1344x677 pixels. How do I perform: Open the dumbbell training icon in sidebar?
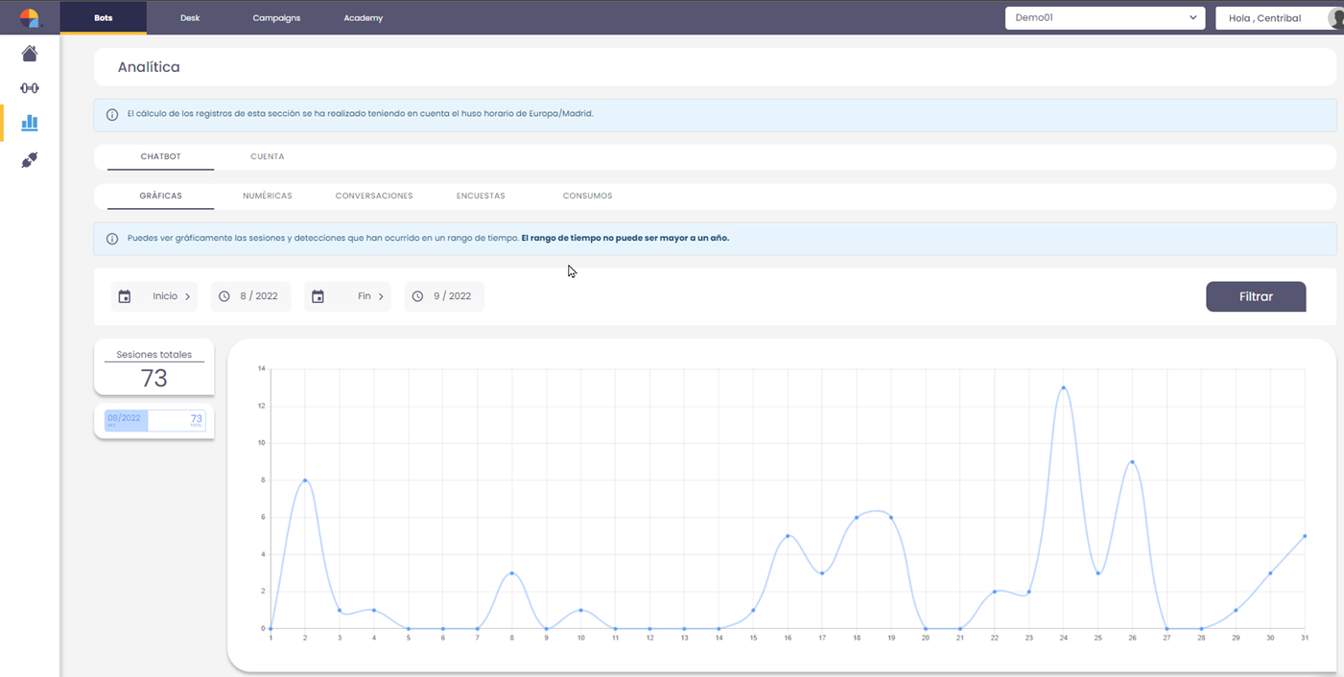[30, 88]
